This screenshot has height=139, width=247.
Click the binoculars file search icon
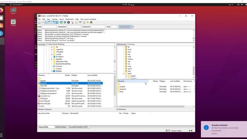click(x=91, y=22)
